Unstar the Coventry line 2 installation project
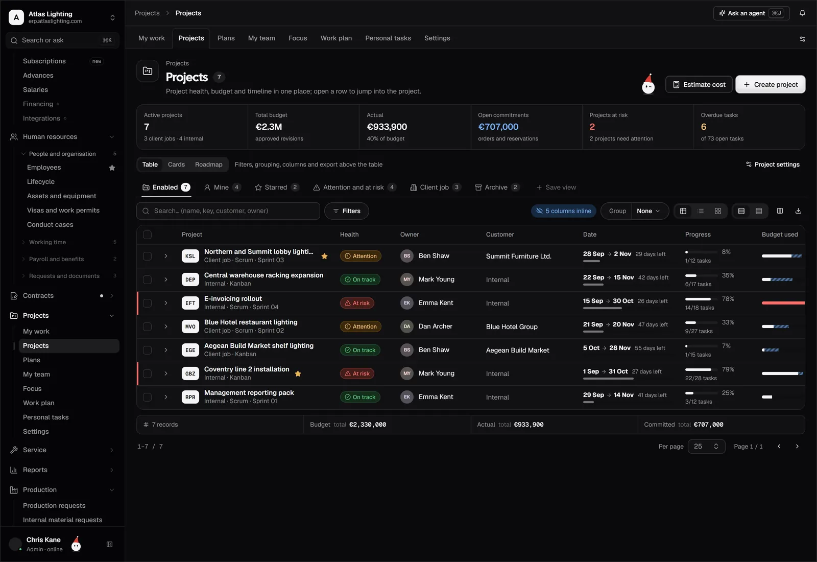Viewport: 817px width, 562px height. pos(298,373)
